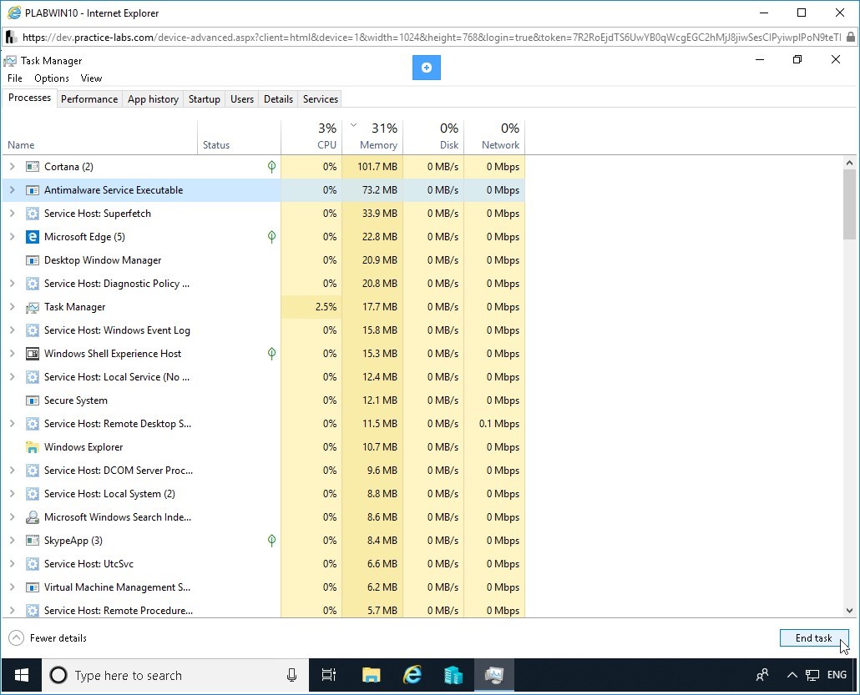This screenshot has height=695, width=860.
Task: Click Microsoft Edge's green leaf status icon
Action: (271, 237)
